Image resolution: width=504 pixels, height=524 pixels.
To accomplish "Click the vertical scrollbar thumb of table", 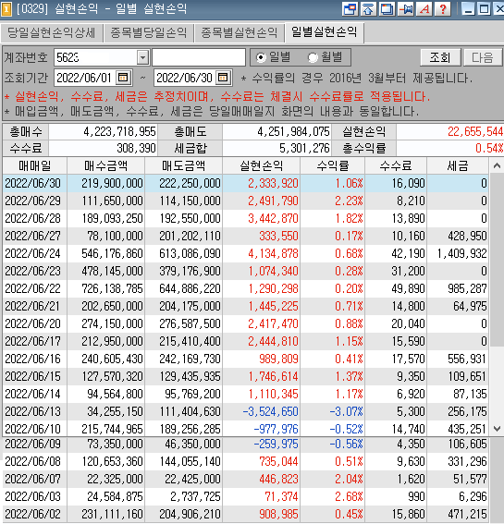I will [497, 260].
